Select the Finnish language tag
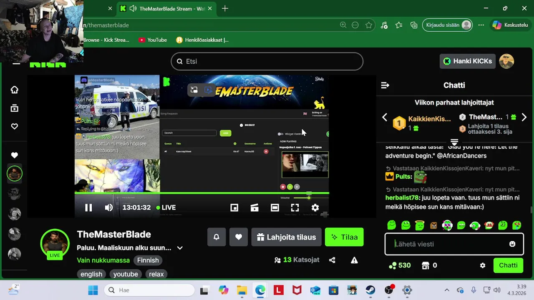The width and height of the screenshot is (534, 300). point(148,260)
